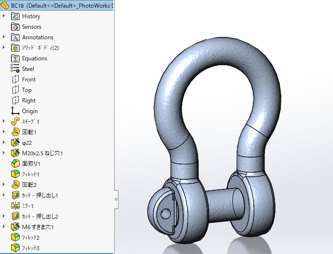The height and width of the screenshot is (254, 333).
Task: Expand the History node
Action: coord(4,16)
